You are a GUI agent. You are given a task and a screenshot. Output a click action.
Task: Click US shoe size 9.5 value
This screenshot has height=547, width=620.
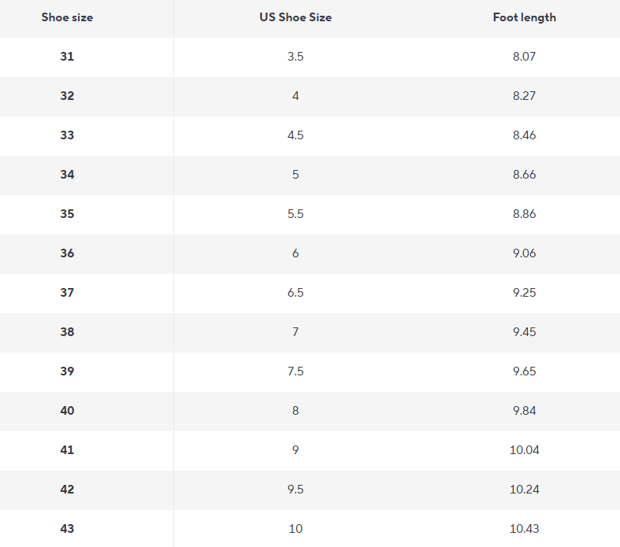pos(295,490)
